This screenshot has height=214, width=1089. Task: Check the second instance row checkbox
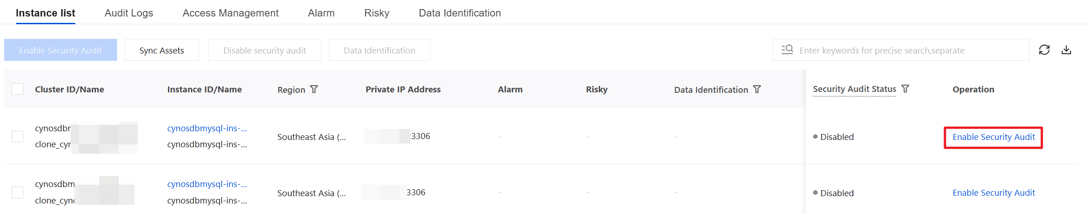17,193
